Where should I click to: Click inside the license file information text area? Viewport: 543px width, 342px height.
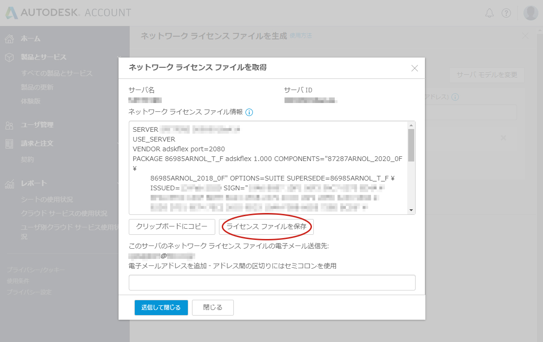click(268, 168)
